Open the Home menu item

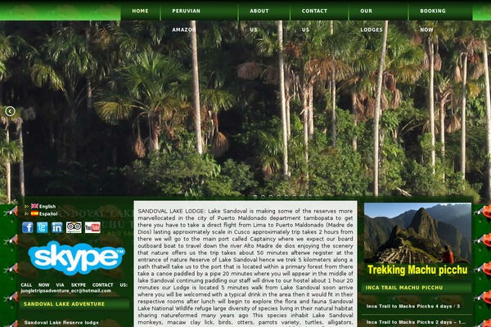pos(140,11)
